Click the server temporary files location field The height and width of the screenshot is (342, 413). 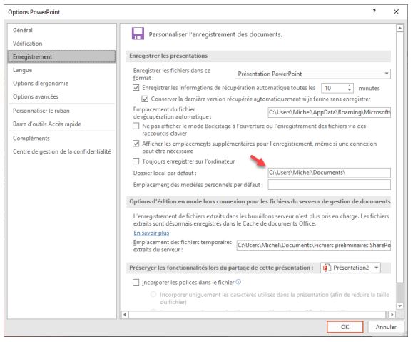314,245
